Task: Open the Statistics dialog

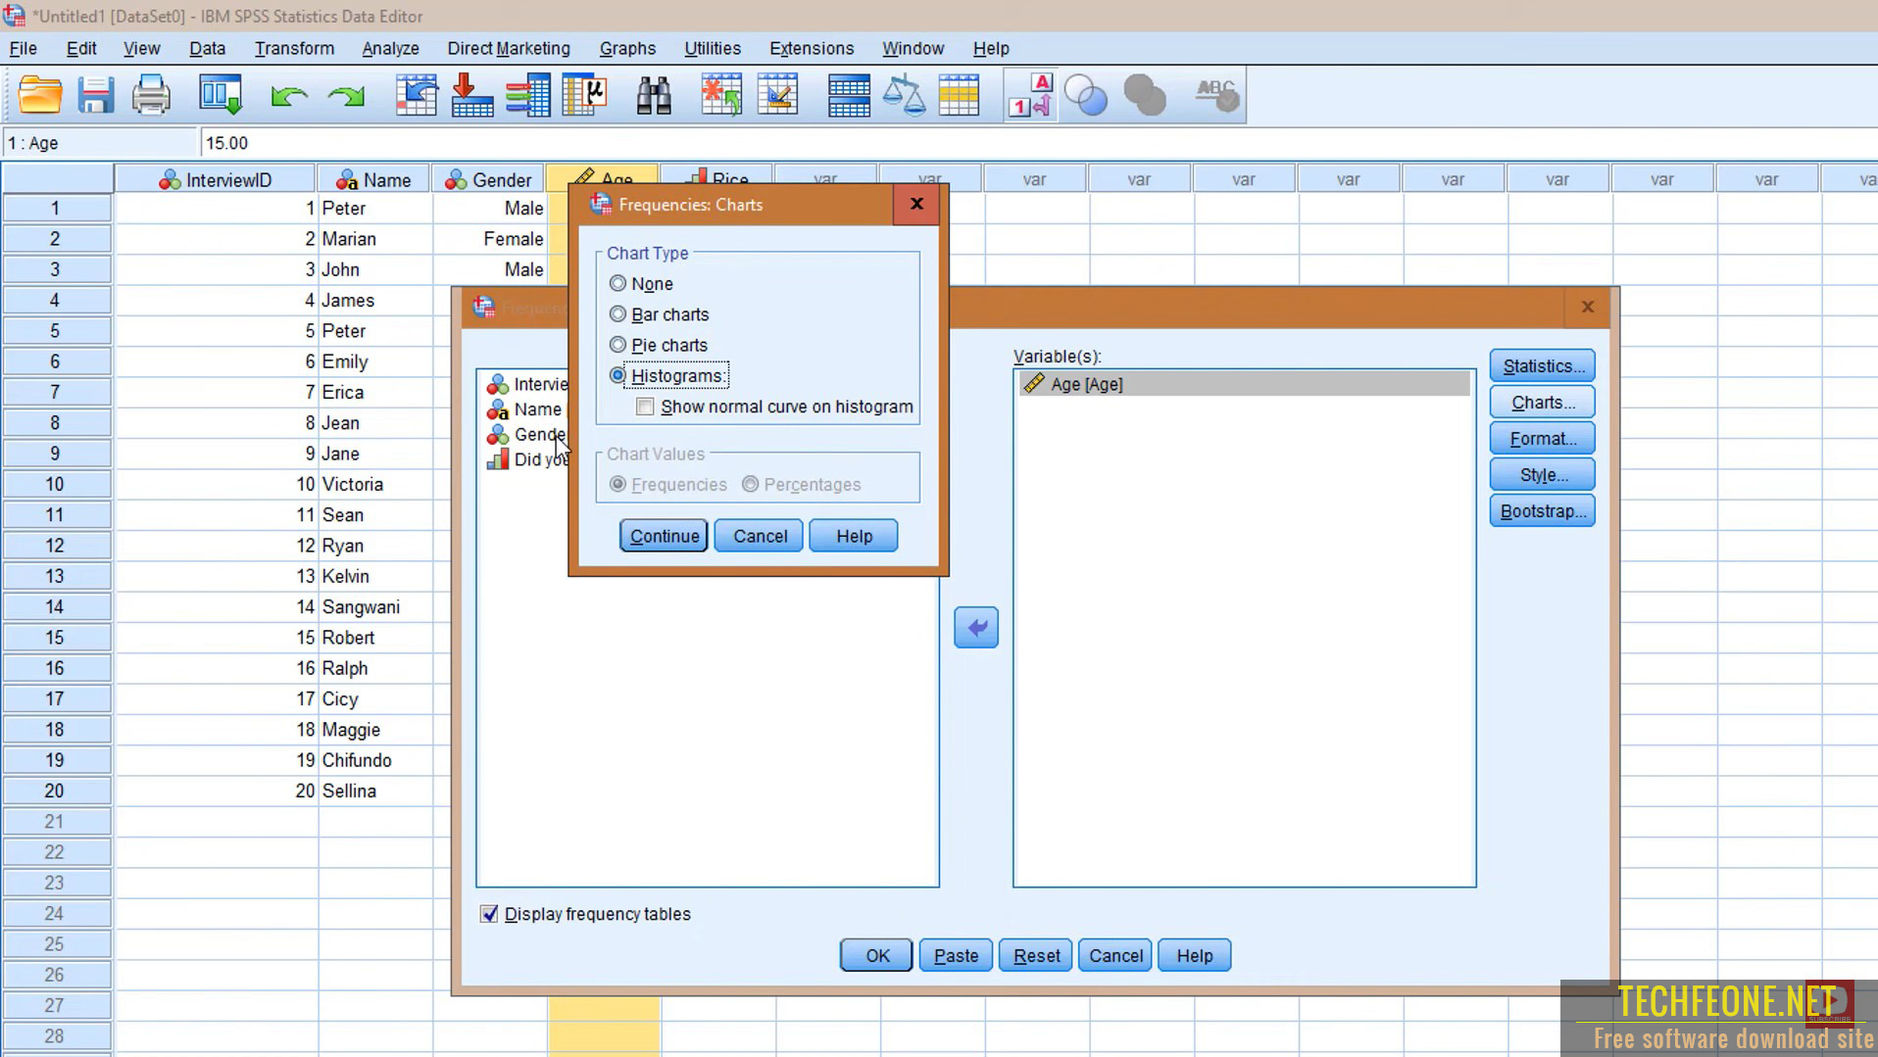Action: pos(1542,364)
